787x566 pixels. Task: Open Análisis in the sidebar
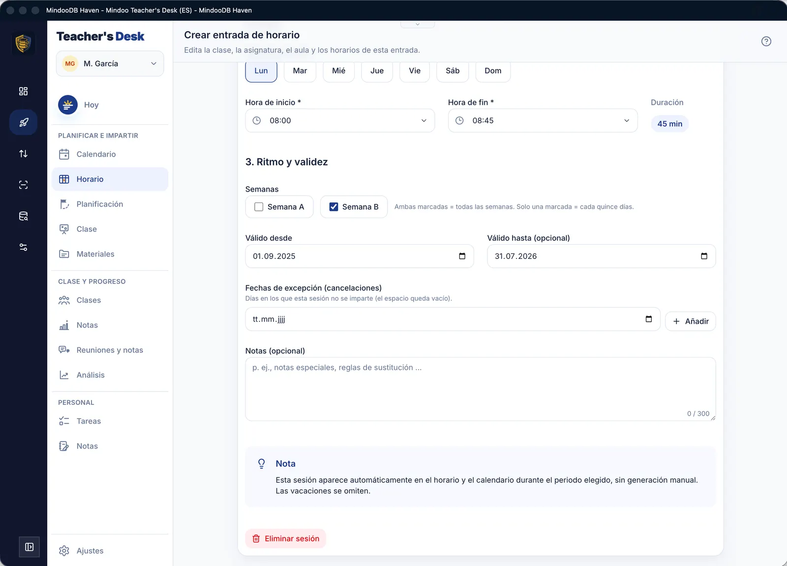pyautogui.click(x=110, y=375)
